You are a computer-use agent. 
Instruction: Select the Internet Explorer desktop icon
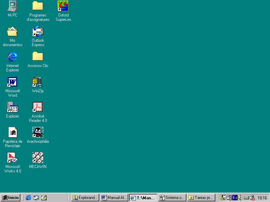pos(12,57)
